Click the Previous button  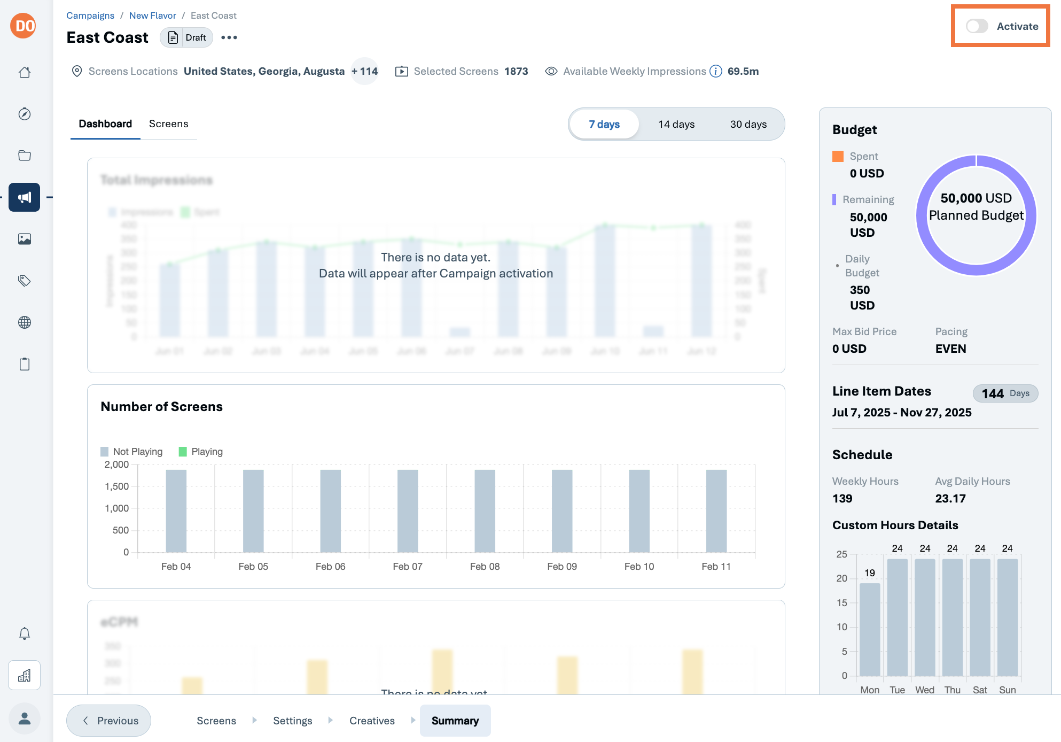point(109,721)
